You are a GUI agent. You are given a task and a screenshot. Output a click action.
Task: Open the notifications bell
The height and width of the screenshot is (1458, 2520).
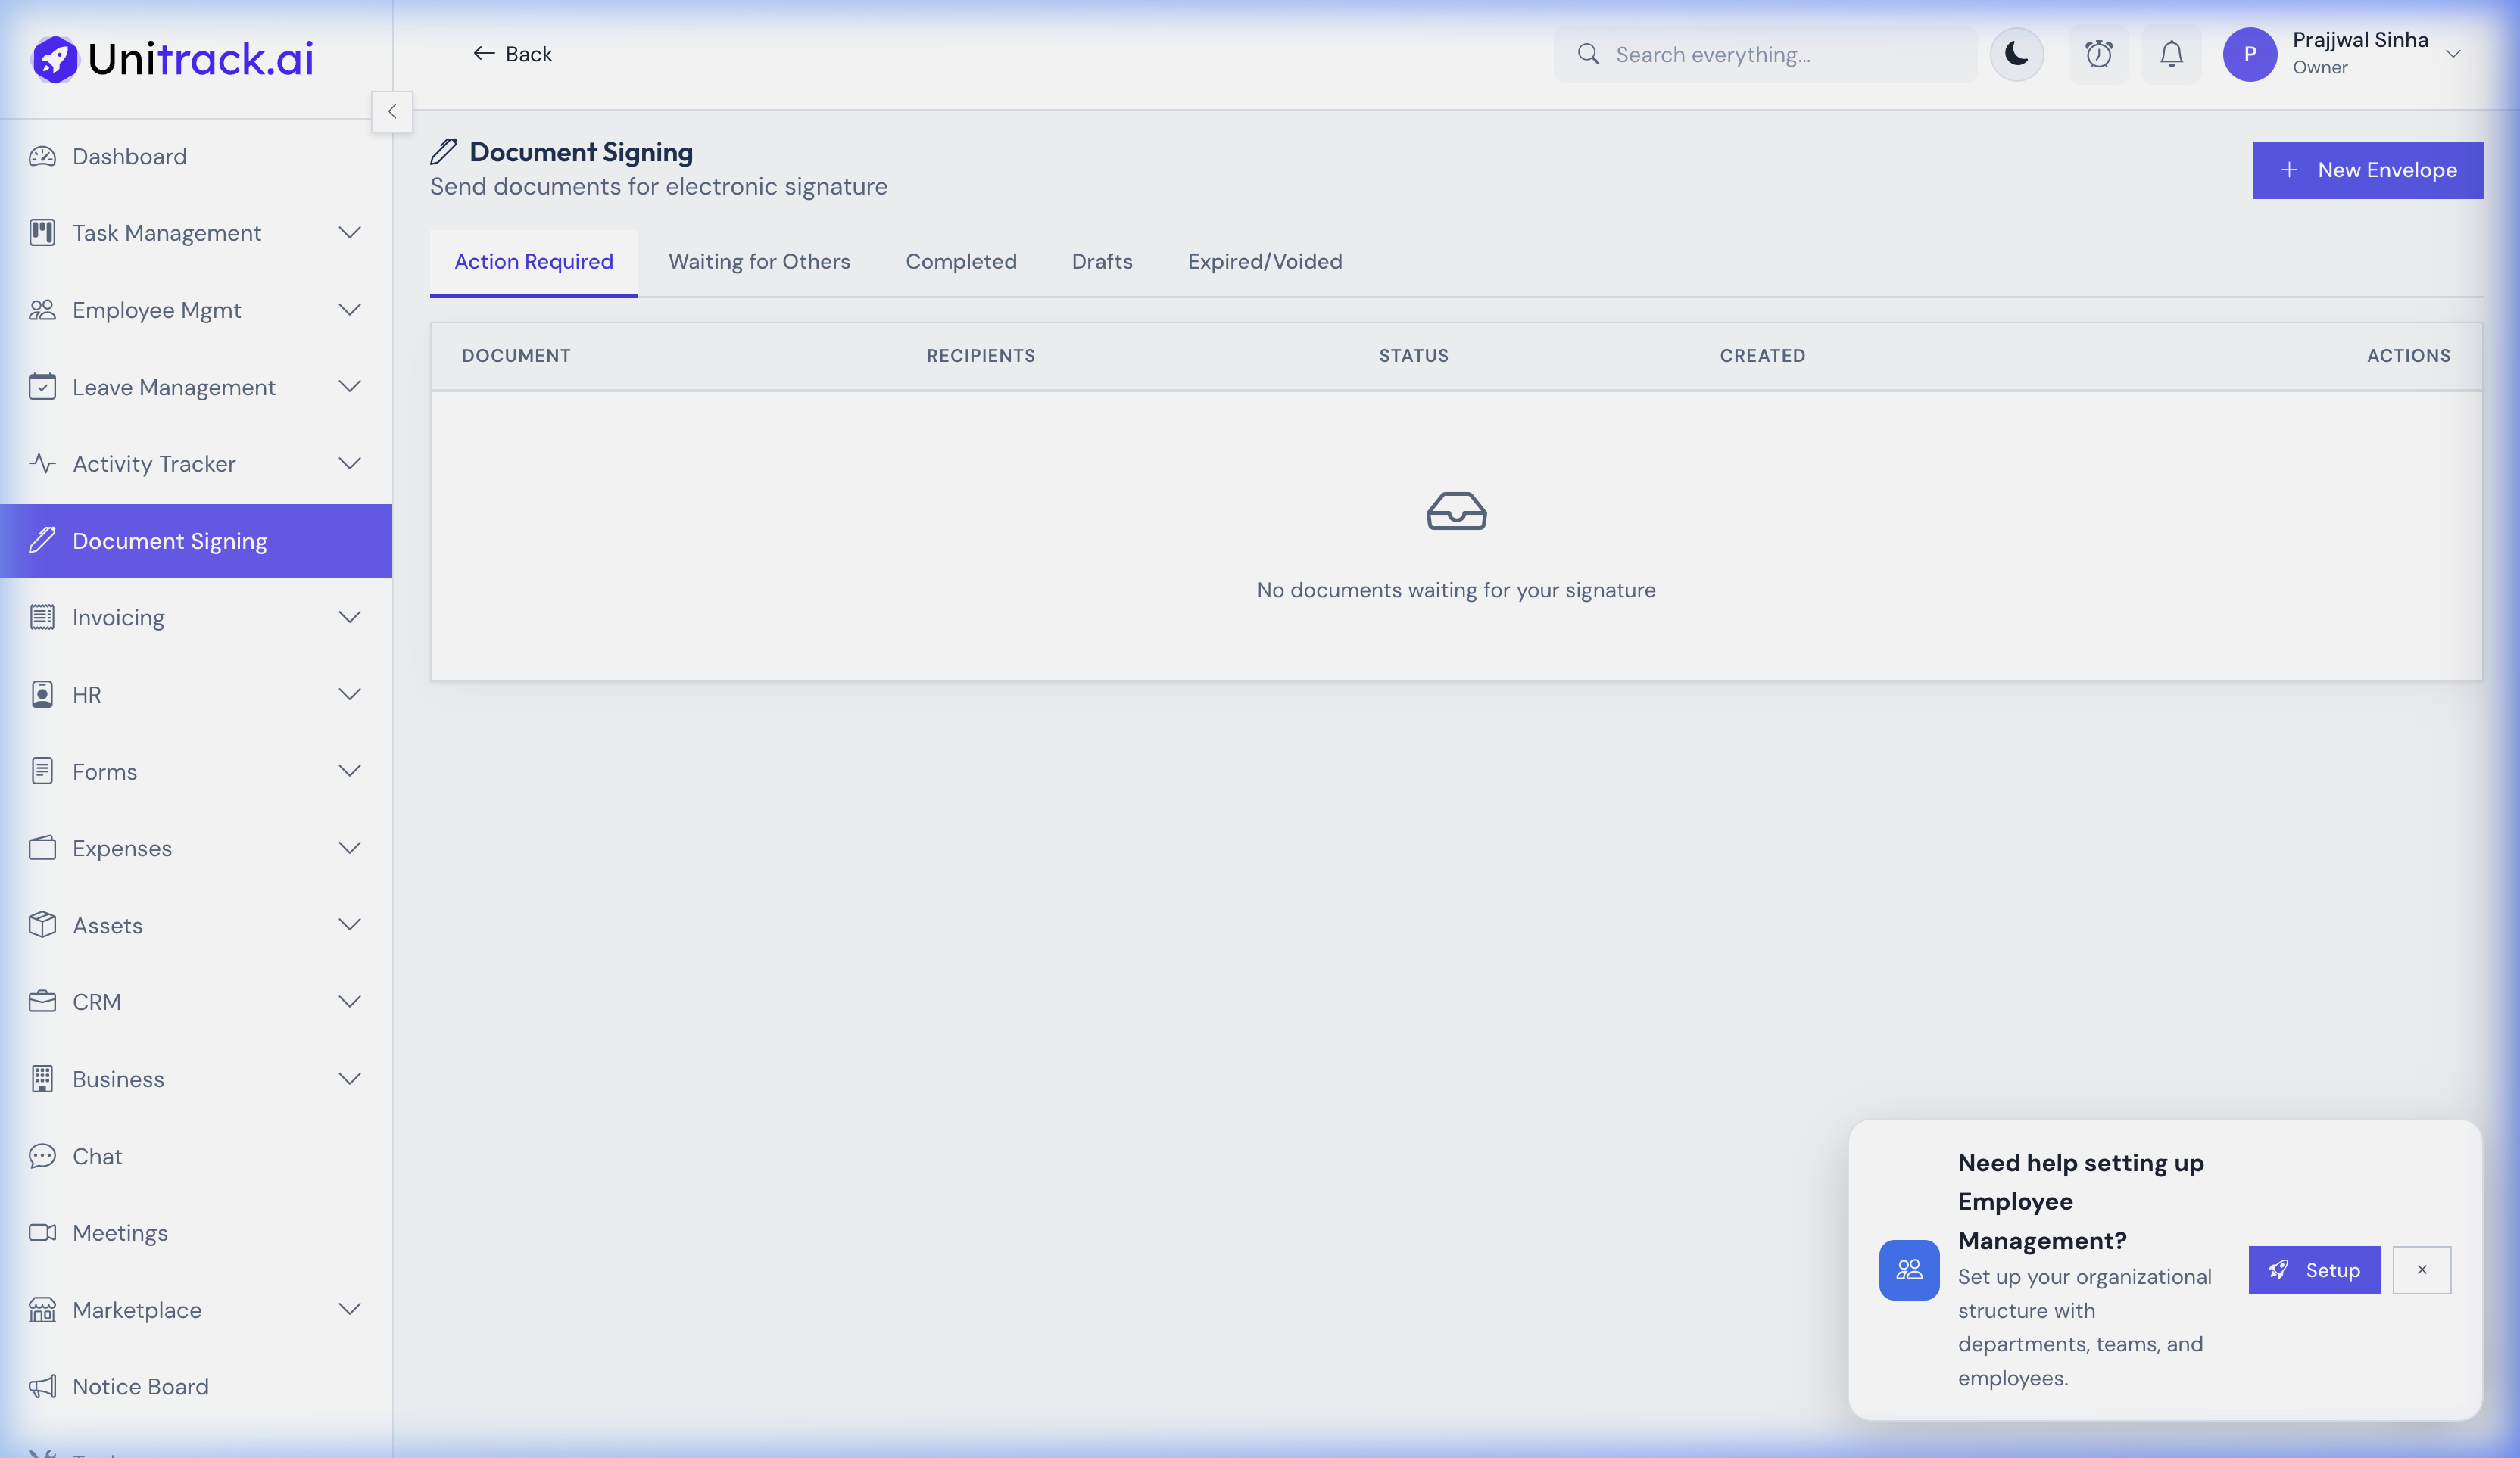coord(2170,54)
